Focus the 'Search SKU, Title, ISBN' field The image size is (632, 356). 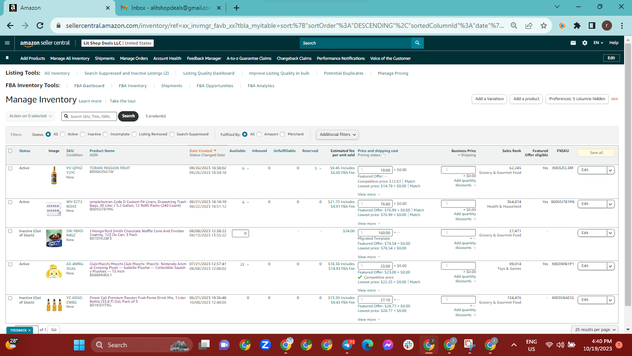pos(89,116)
